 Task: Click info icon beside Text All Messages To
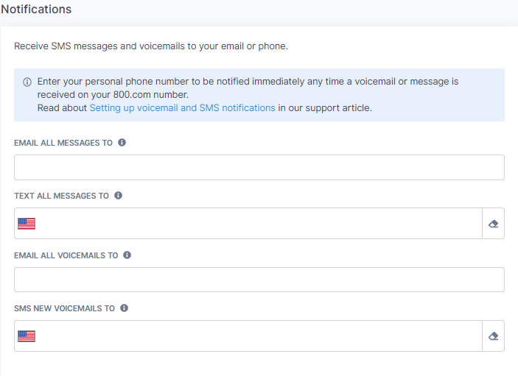119,196
